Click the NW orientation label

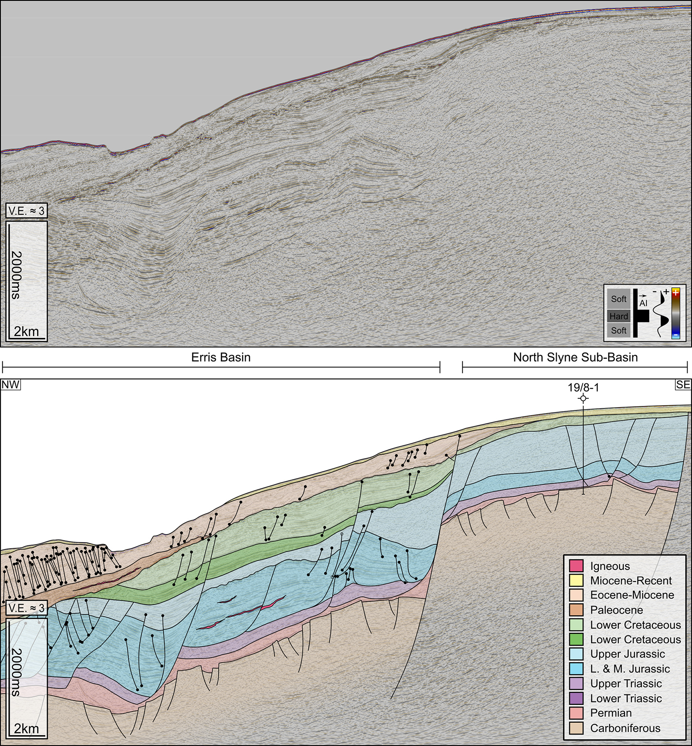(10, 385)
